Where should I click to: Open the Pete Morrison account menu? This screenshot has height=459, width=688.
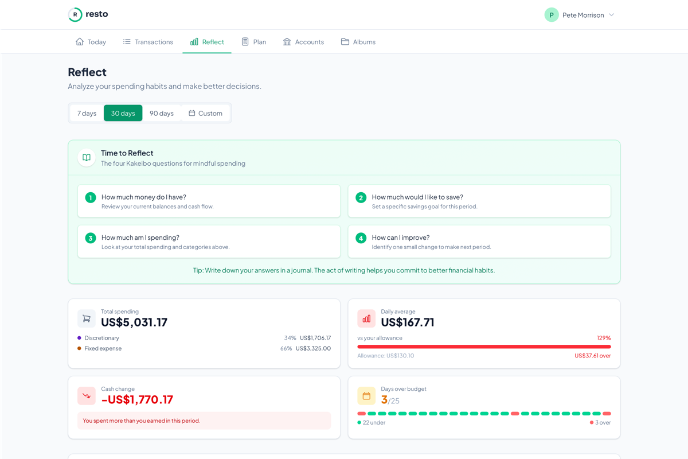pyautogui.click(x=583, y=15)
